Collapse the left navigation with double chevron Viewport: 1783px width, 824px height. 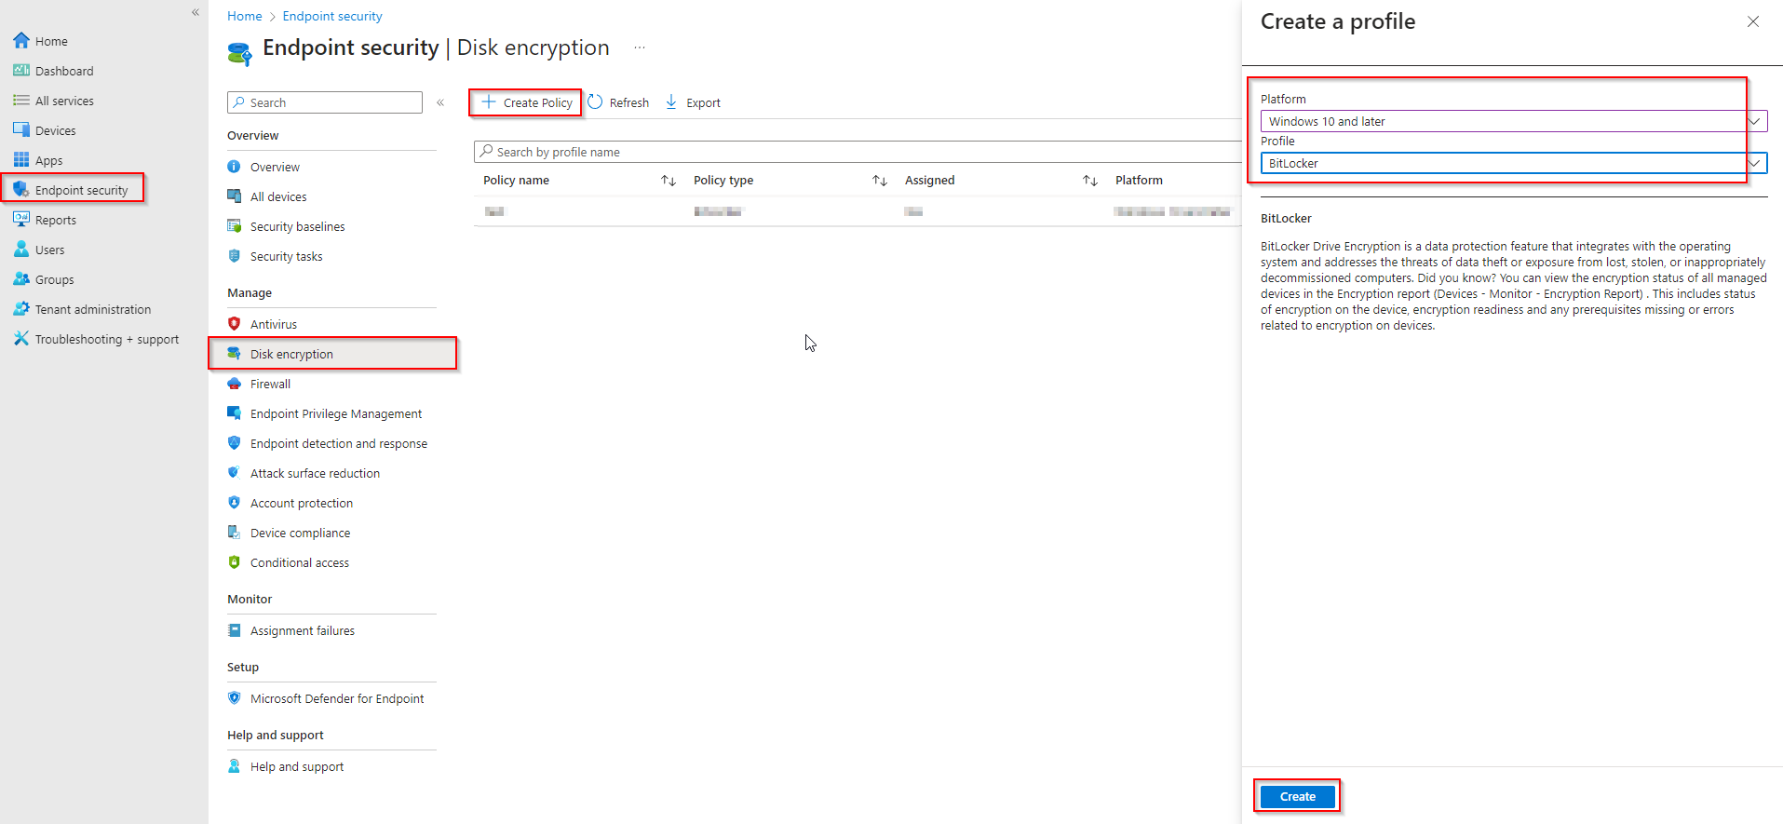[x=196, y=12]
